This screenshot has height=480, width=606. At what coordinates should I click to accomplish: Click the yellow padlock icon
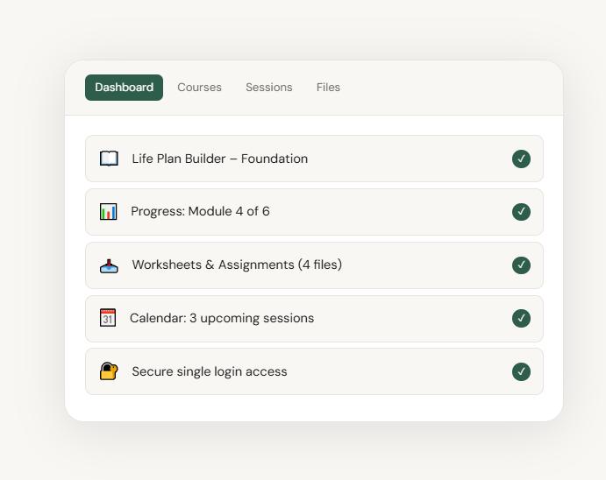tap(109, 371)
